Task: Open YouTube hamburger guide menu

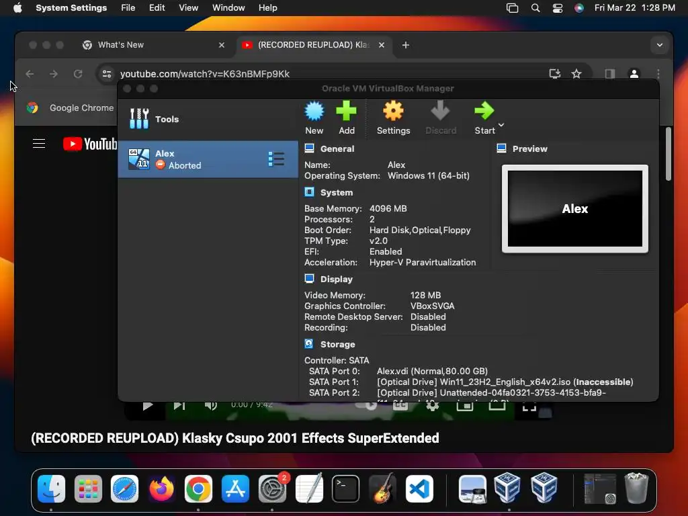Action: click(x=39, y=144)
